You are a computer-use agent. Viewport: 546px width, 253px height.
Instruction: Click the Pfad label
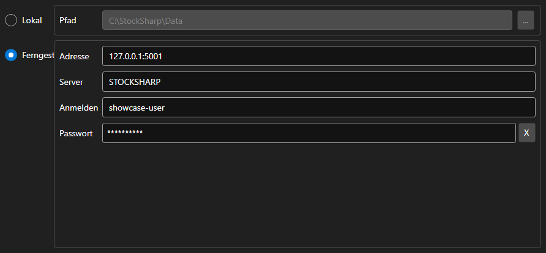[68, 20]
